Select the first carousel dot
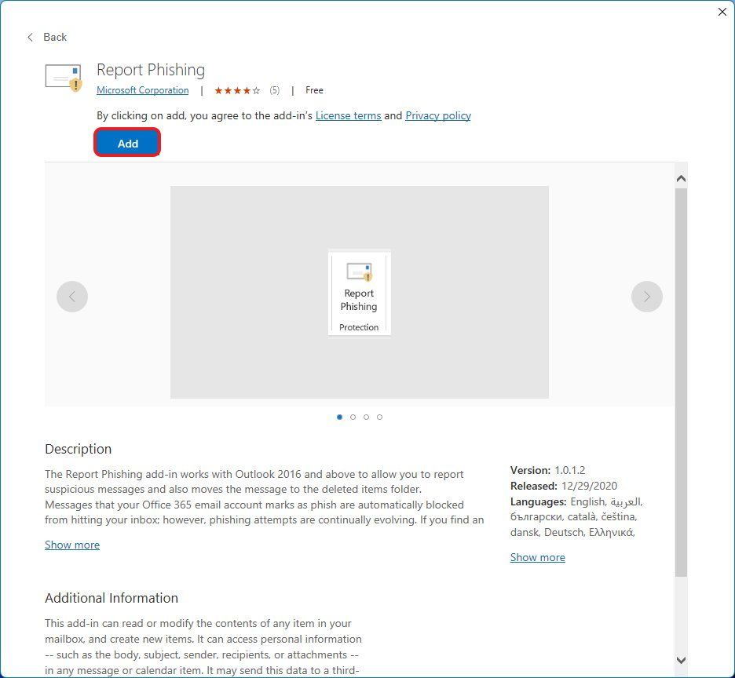Screen dimensions: 735x678 [x=339, y=417]
